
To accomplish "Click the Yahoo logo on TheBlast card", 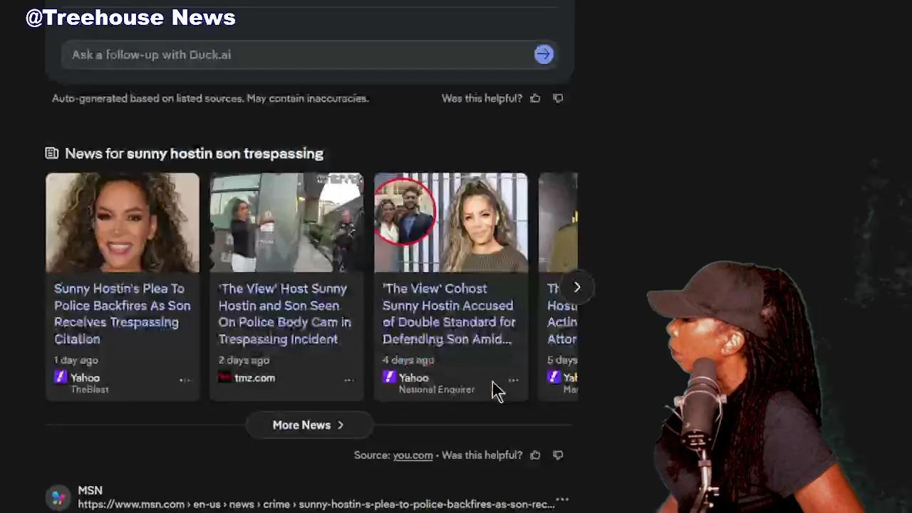I will [61, 378].
